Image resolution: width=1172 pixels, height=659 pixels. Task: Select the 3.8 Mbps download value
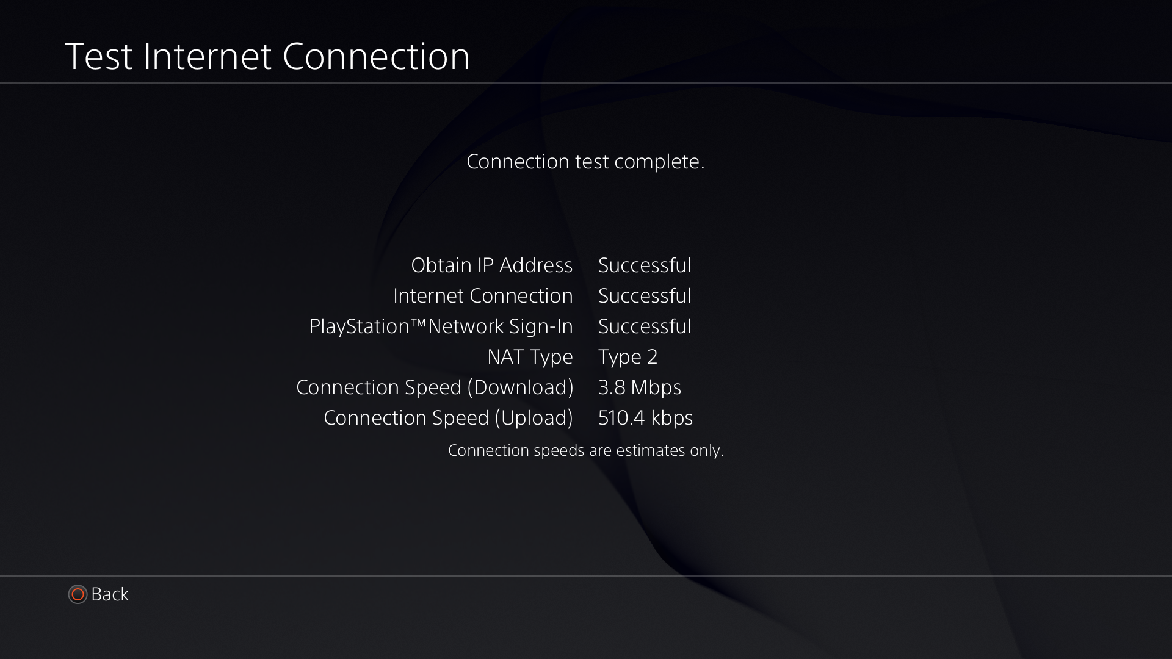(x=639, y=387)
